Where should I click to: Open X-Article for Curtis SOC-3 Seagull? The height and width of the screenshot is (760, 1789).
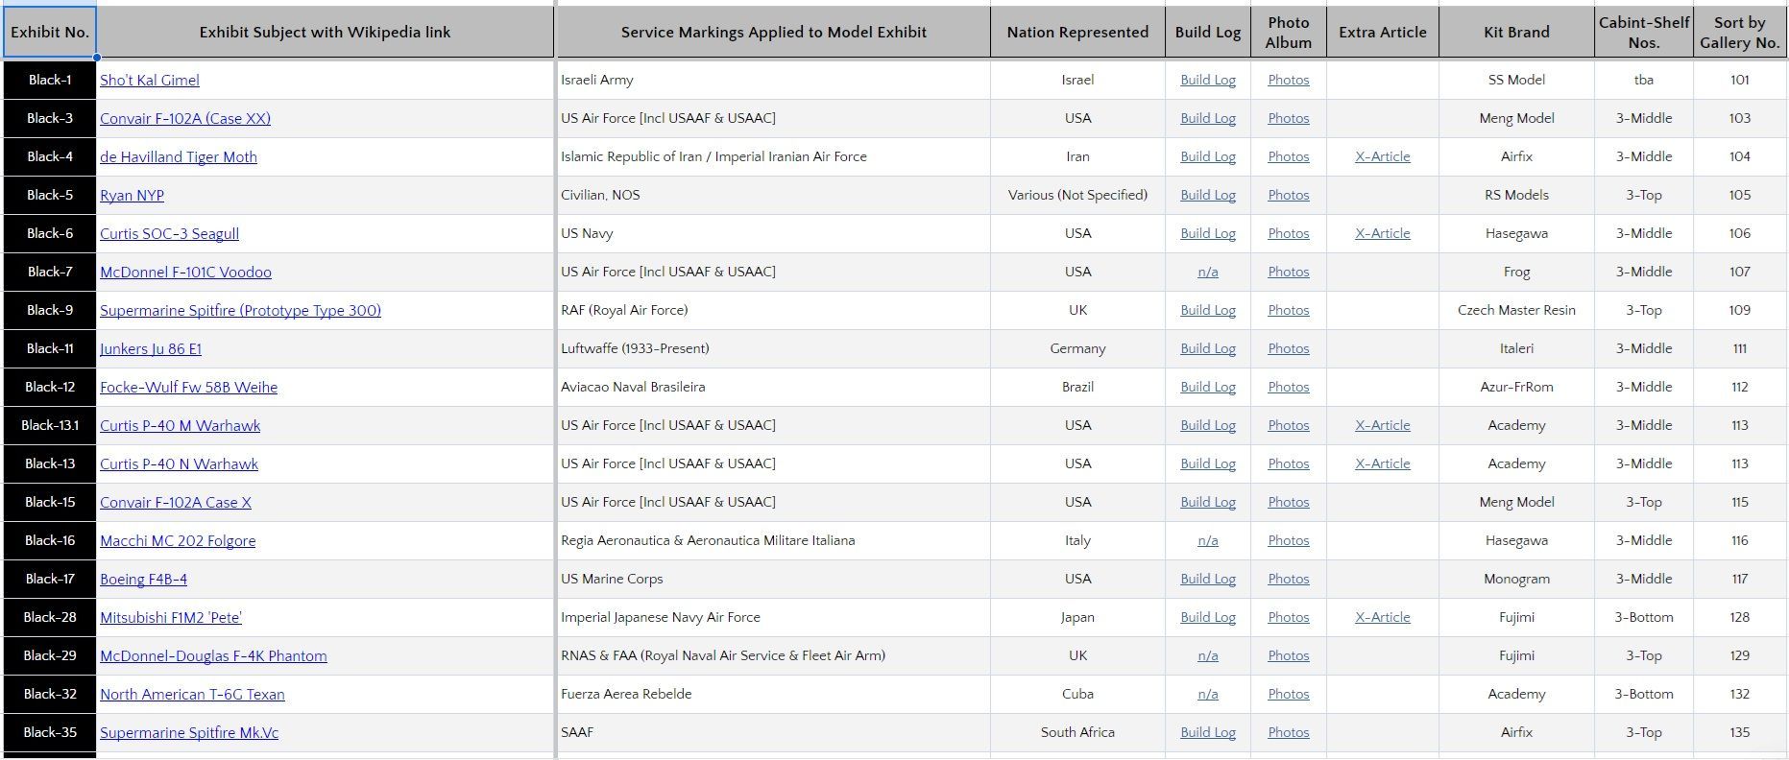1382,234
